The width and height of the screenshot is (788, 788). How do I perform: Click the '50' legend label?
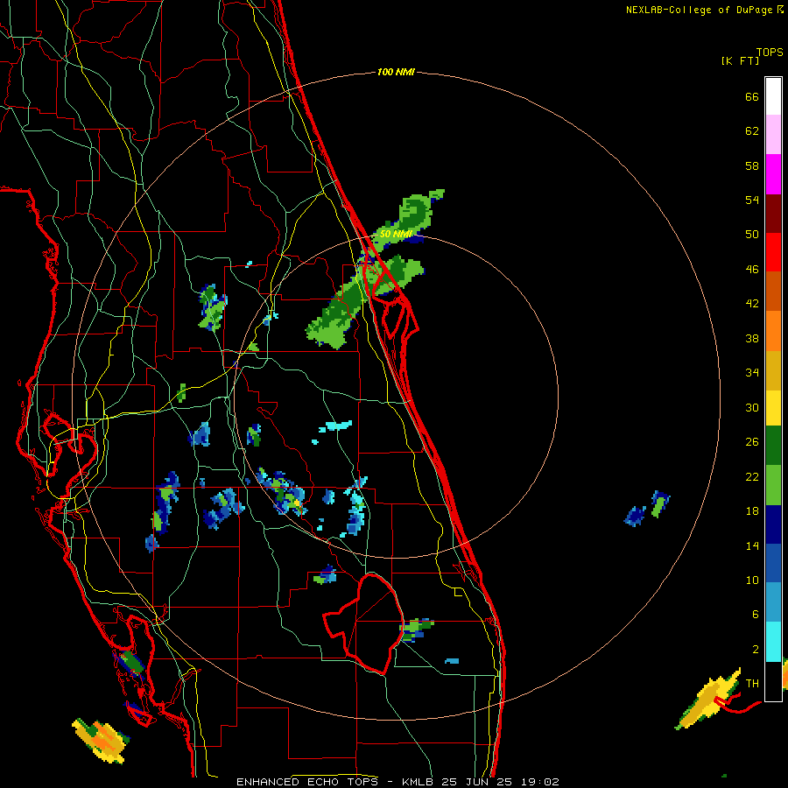752,235
